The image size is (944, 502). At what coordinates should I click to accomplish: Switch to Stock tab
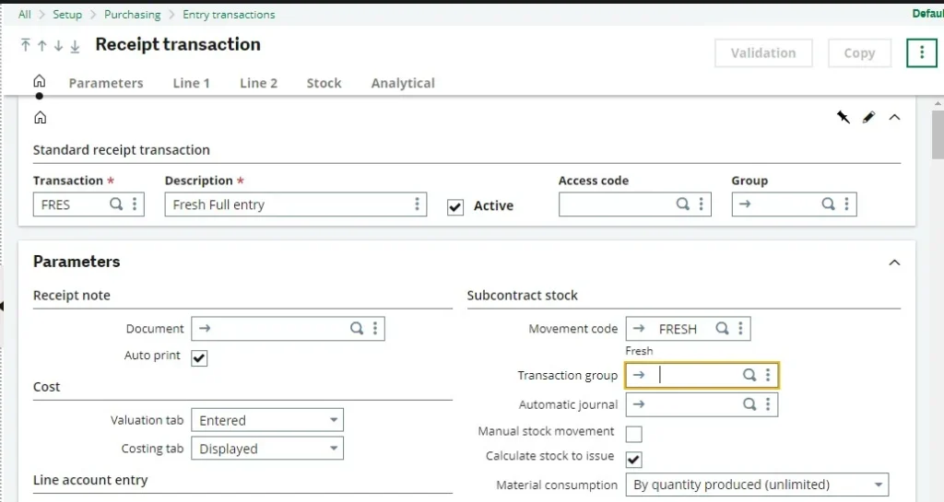coord(324,83)
